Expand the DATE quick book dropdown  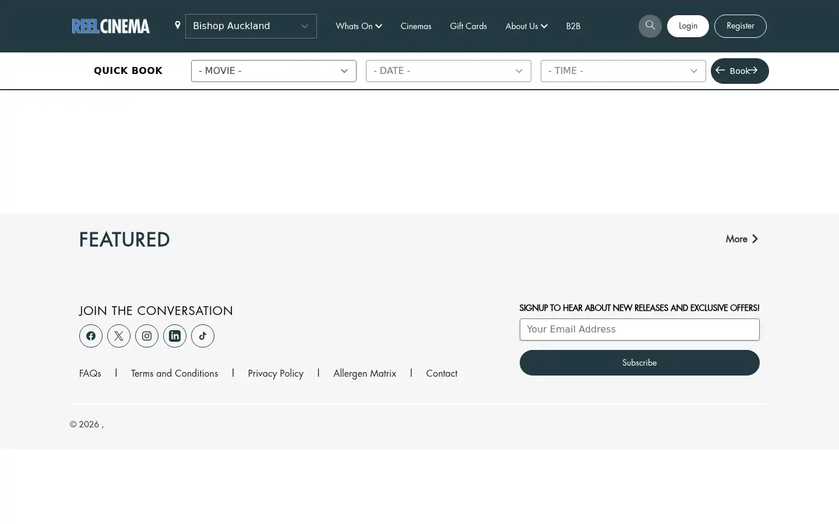[449, 71]
